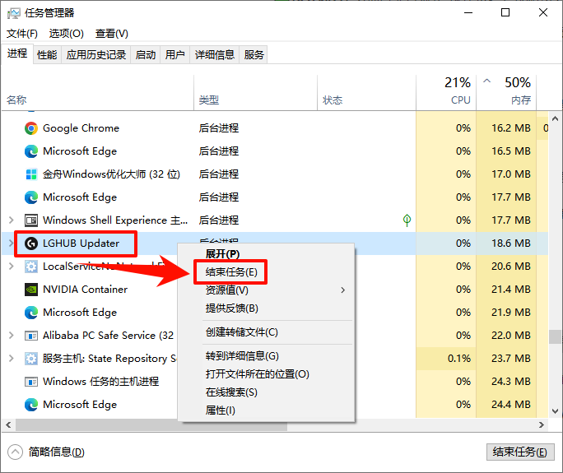Expand the Windows Shell Experience row
563x473 pixels.
12,220
